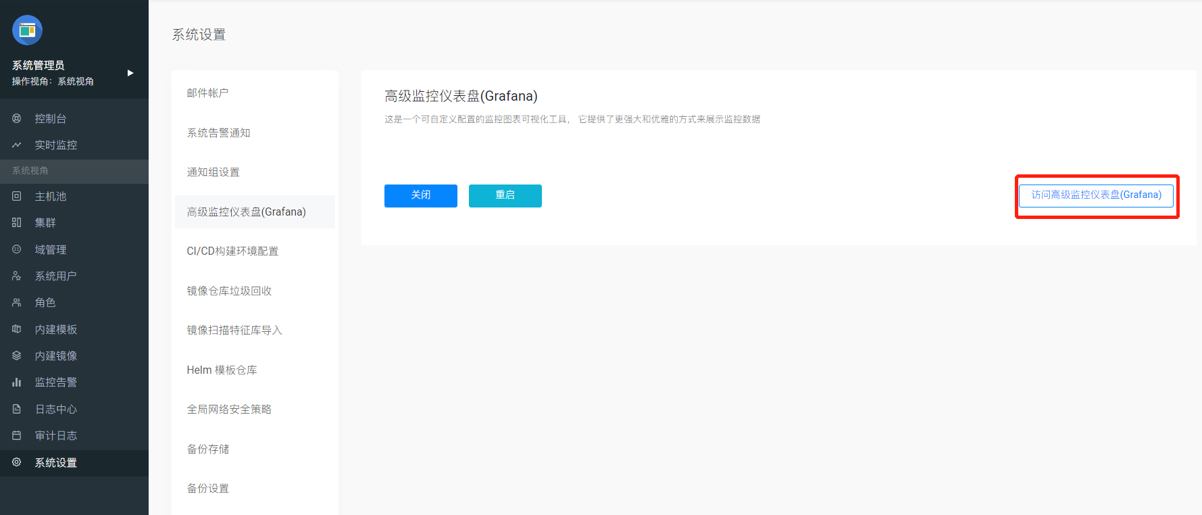Click the cluster icon beside 集群
1202x515 pixels.
pos(17,223)
